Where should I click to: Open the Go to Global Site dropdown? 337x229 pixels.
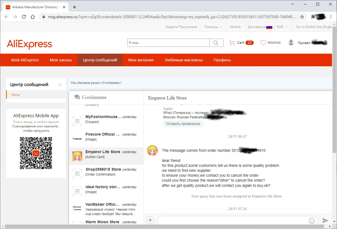coord(314,27)
